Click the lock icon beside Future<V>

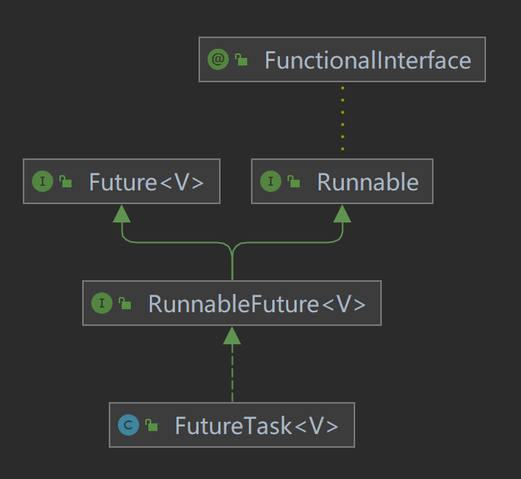(65, 182)
